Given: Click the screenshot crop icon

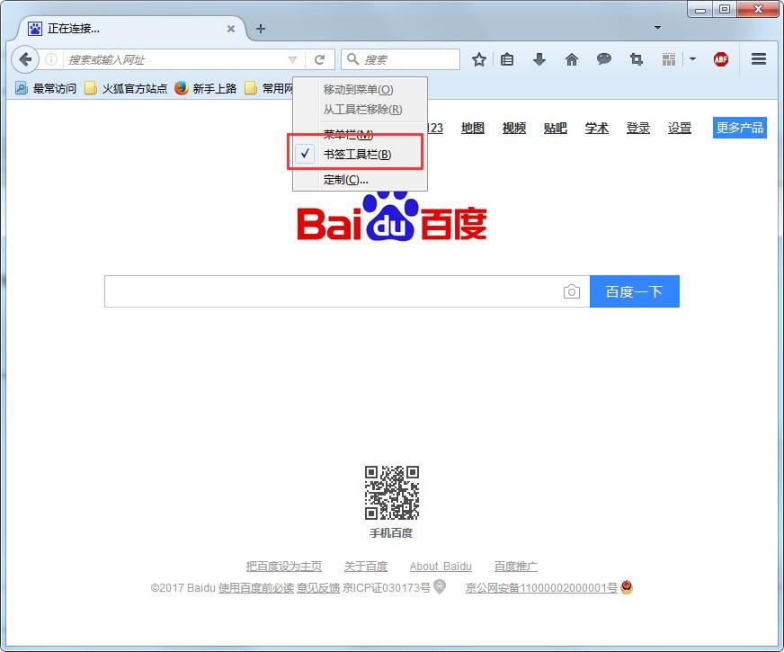Looking at the screenshot, I should tap(637, 59).
